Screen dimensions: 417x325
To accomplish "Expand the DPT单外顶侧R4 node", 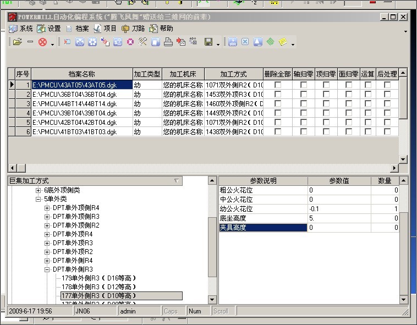I will (x=47, y=208).
